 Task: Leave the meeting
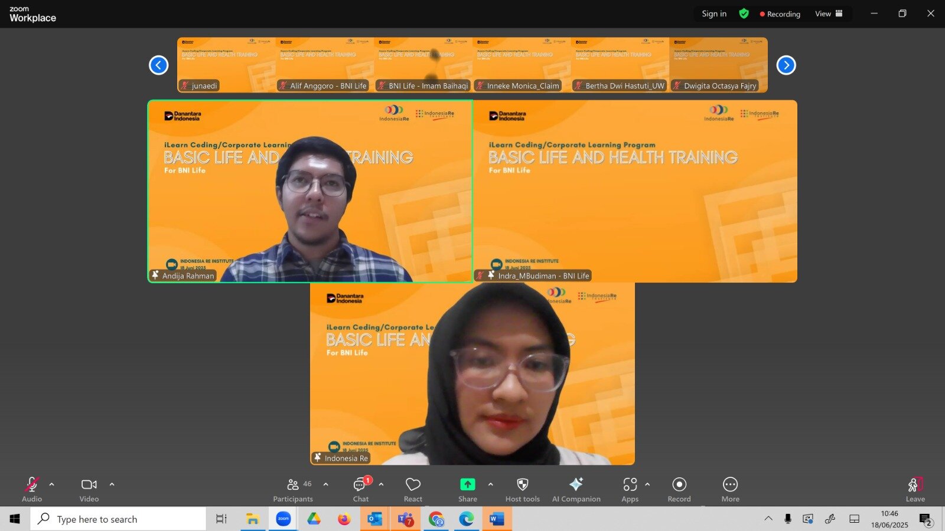click(x=915, y=490)
